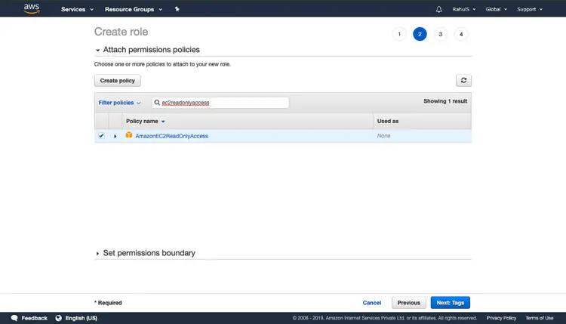Sort by Policy name column

point(145,121)
